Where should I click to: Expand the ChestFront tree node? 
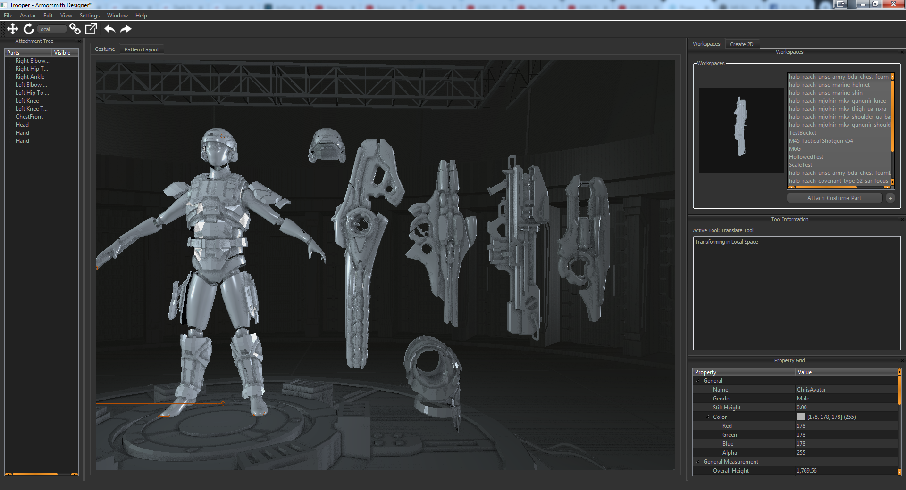10,117
